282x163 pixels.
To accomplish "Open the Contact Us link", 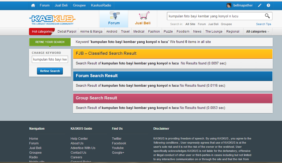I will (x=78, y=153).
